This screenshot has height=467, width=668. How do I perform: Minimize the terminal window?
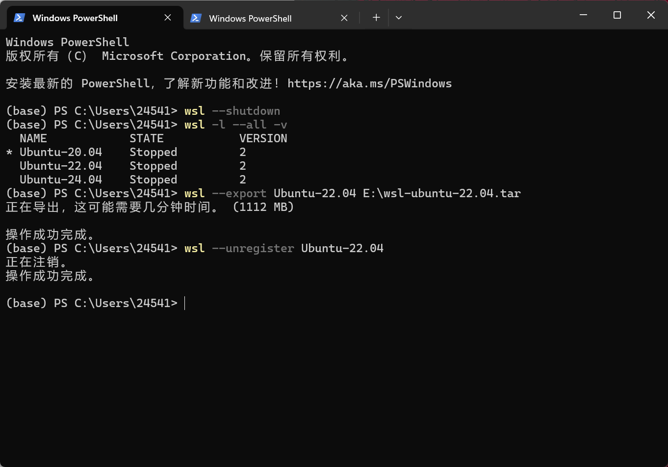583,15
